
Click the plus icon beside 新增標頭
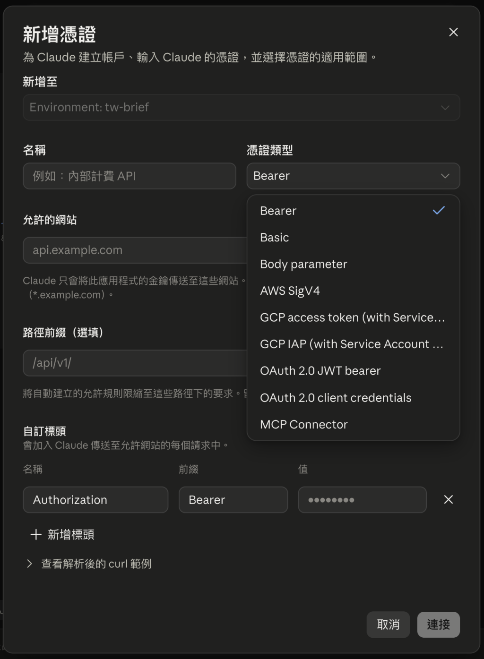36,534
